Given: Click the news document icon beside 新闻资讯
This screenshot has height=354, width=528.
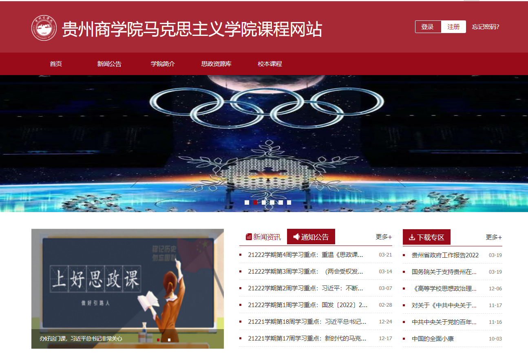Looking at the screenshot, I should click(249, 237).
